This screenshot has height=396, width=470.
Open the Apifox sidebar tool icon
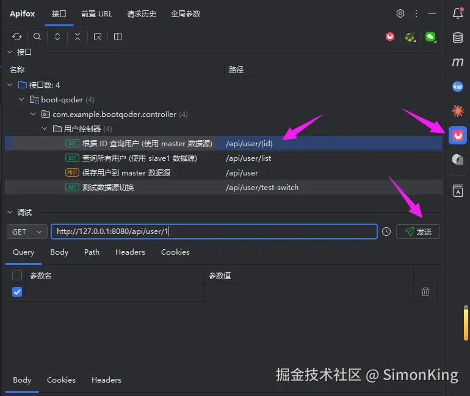click(458, 135)
